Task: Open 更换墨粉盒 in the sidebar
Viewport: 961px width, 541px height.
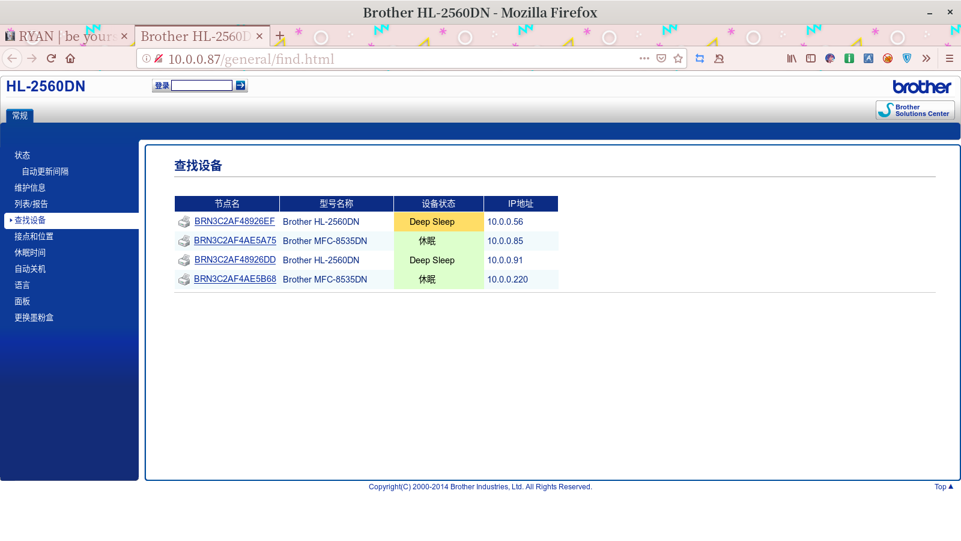Action: click(34, 317)
